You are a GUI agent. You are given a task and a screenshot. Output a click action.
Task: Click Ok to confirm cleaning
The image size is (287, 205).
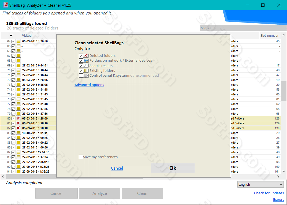[173, 168]
